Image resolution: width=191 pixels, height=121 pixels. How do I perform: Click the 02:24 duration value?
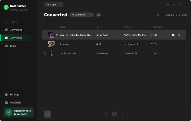click(x=154, y=53)
